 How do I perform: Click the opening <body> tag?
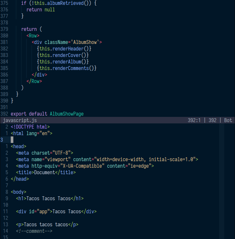[19, 192]
